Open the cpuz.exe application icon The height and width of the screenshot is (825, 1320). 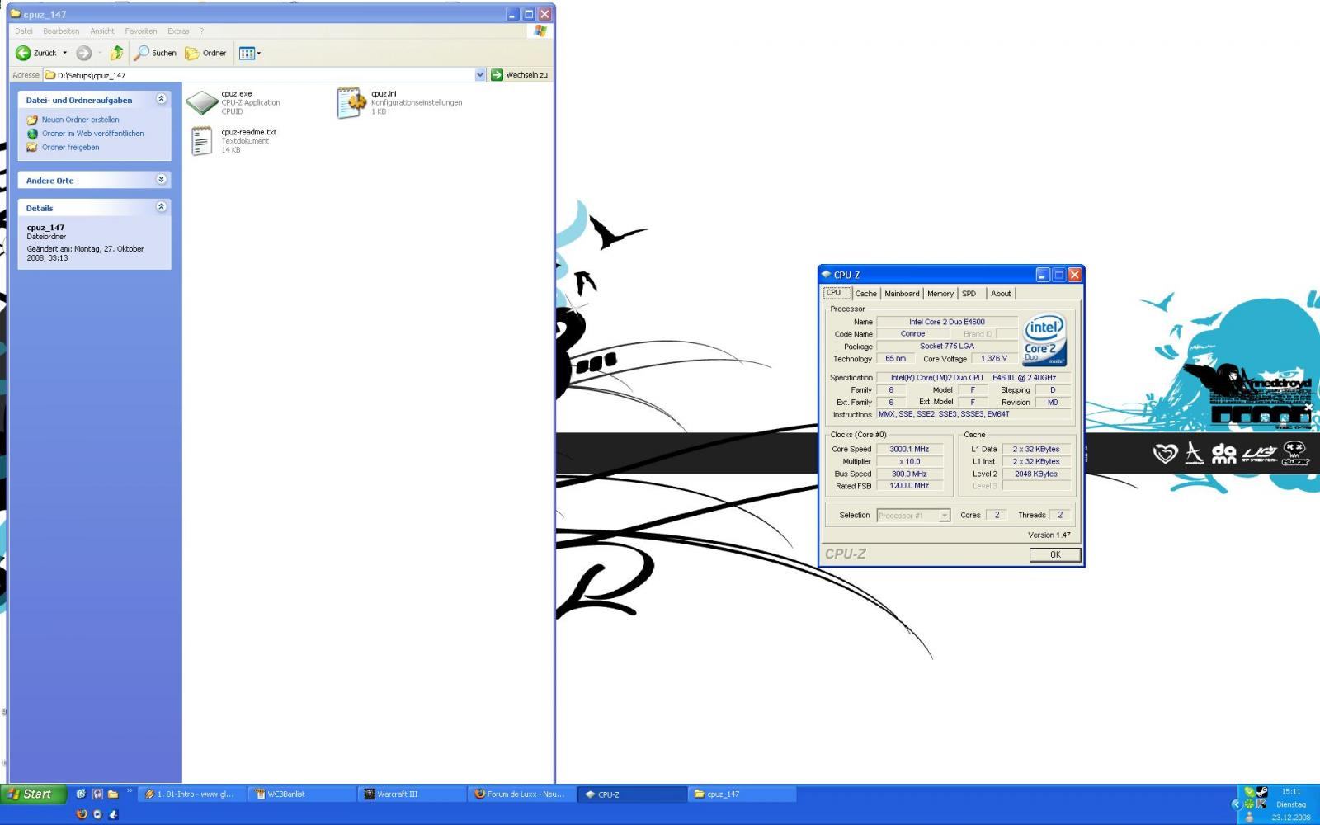(x=202, y=102)
